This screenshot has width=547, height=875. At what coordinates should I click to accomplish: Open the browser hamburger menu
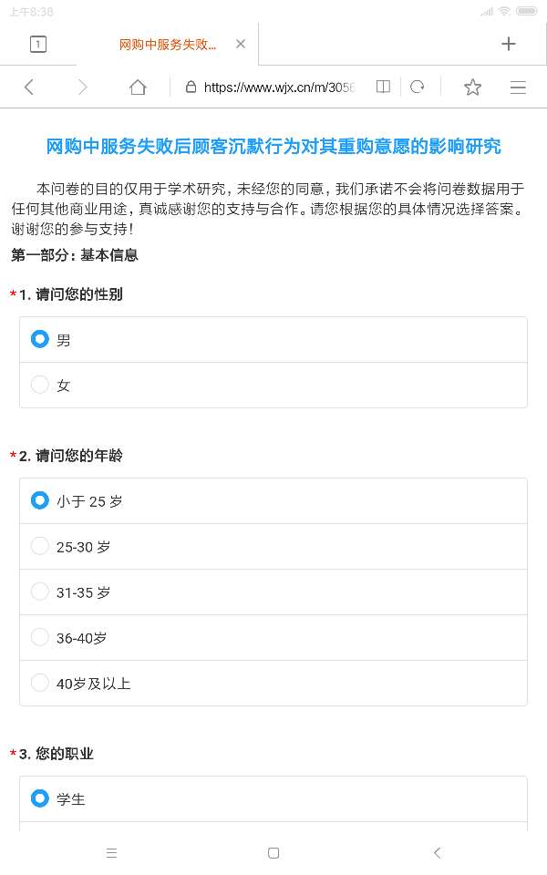pos(518,87)
